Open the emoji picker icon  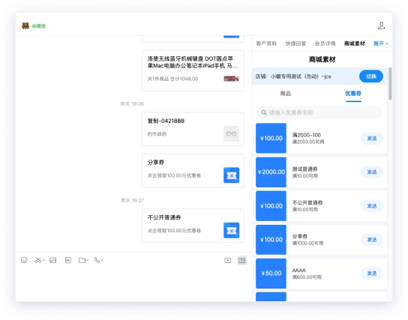(x=24, y=260)
